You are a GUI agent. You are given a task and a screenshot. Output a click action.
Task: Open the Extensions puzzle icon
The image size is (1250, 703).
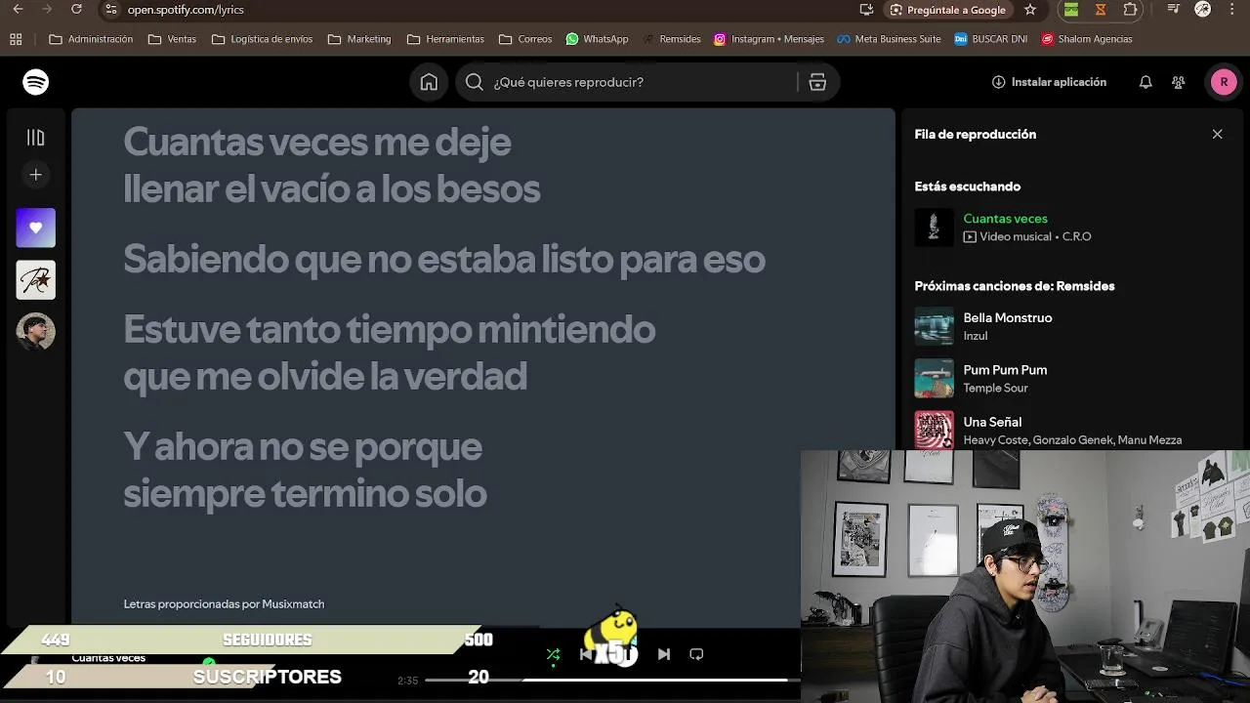tap(1130, 10)
